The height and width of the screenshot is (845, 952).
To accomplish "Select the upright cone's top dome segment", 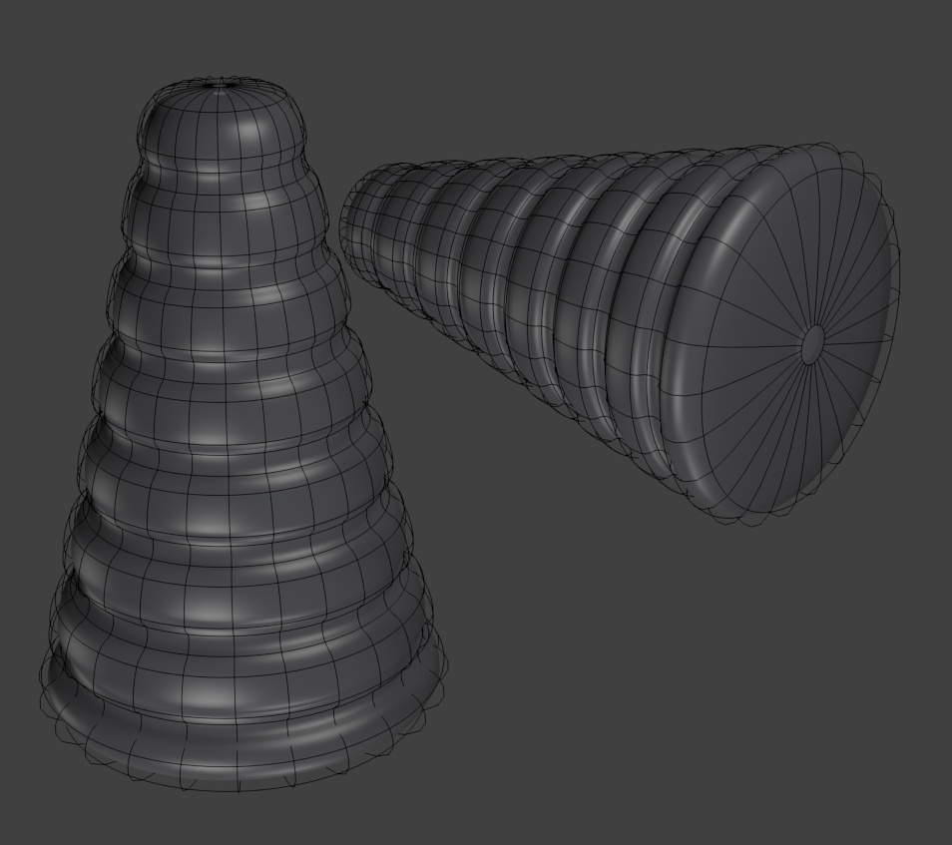I will coord(221,125).
